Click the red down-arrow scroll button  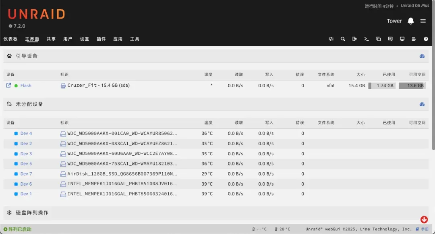pyautogui.click(x=424, y=219)
